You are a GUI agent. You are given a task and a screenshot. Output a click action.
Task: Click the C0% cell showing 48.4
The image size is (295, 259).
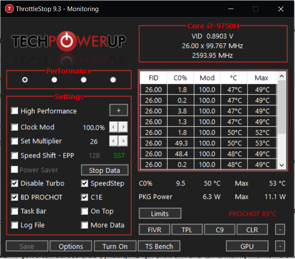point(180,154)
